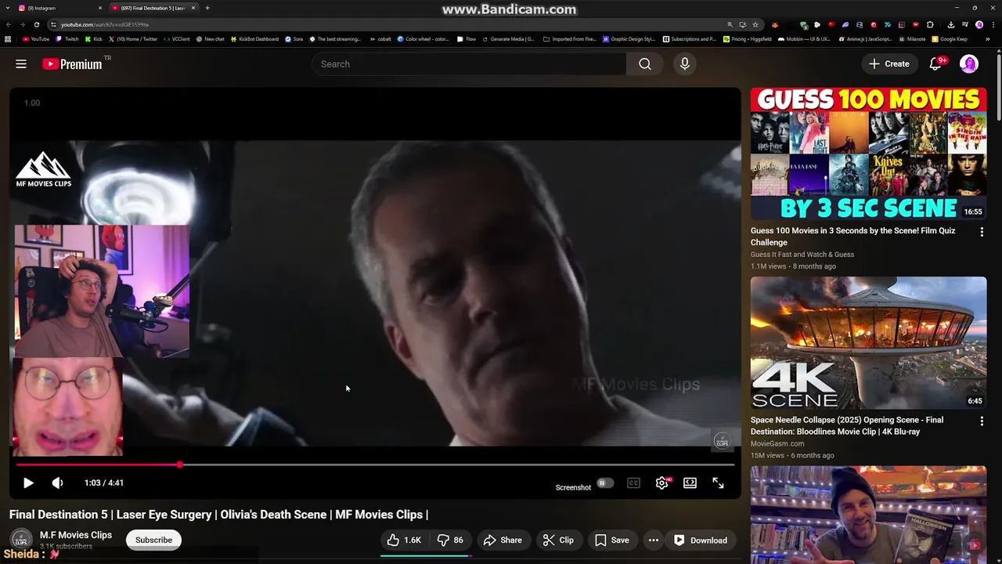Open the player settings gear

(661, 483)
